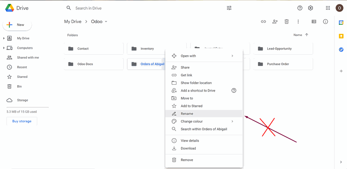The width and height of the screenshot is (347, 169).
Task: Show details info icon in toolbar
Action: pyautogui.click(x=325, y=22)
